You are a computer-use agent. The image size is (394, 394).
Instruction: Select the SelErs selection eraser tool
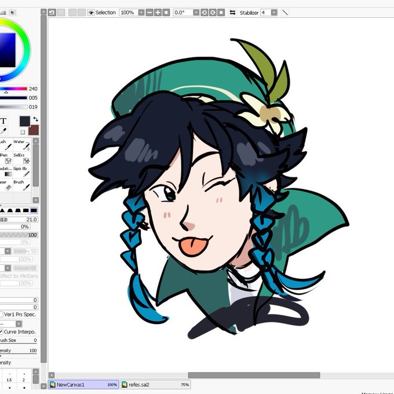(x=22, y=158)
